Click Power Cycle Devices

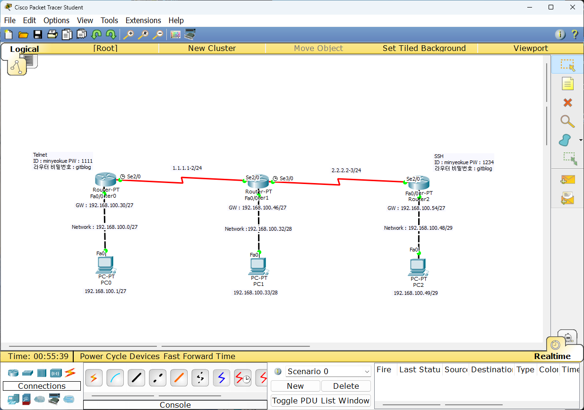[120, 356]
